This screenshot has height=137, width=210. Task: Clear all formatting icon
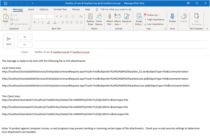click(x=81, y=16)
